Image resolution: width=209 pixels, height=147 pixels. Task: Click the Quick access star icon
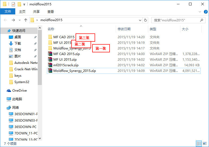point(9,31)
